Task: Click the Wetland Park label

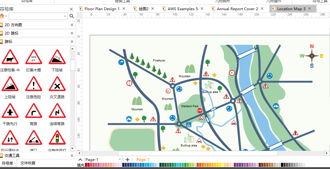Action: click(x=190, y=106)
